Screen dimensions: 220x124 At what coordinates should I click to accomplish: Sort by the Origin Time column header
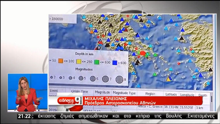(79, 91)
